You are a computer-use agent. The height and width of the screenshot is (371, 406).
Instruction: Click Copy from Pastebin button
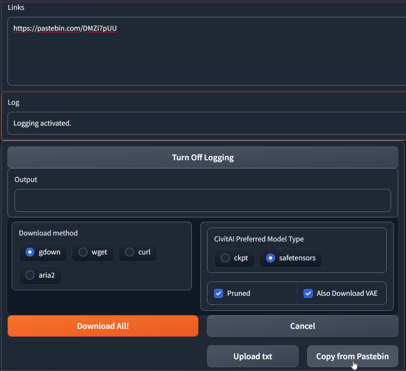(x=352, y=356)
